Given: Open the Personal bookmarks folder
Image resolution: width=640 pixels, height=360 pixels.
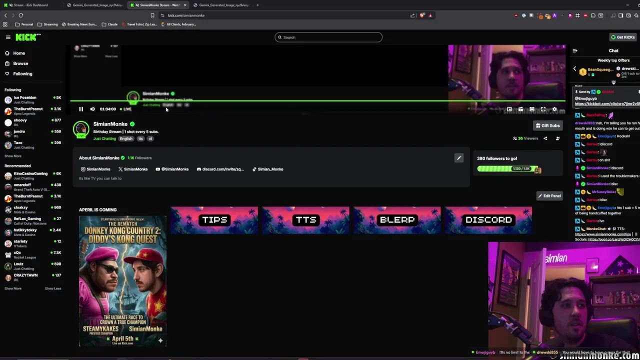Looking at the screenshot, I should [x=24, y=24].
